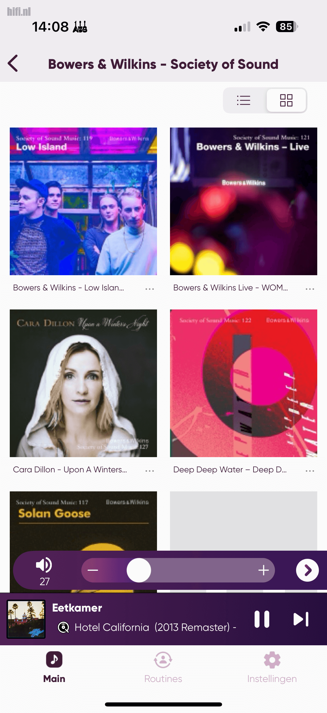Screen dimensions: 327x713
Task: Skip to the next track
Action: tap(301, 619)
